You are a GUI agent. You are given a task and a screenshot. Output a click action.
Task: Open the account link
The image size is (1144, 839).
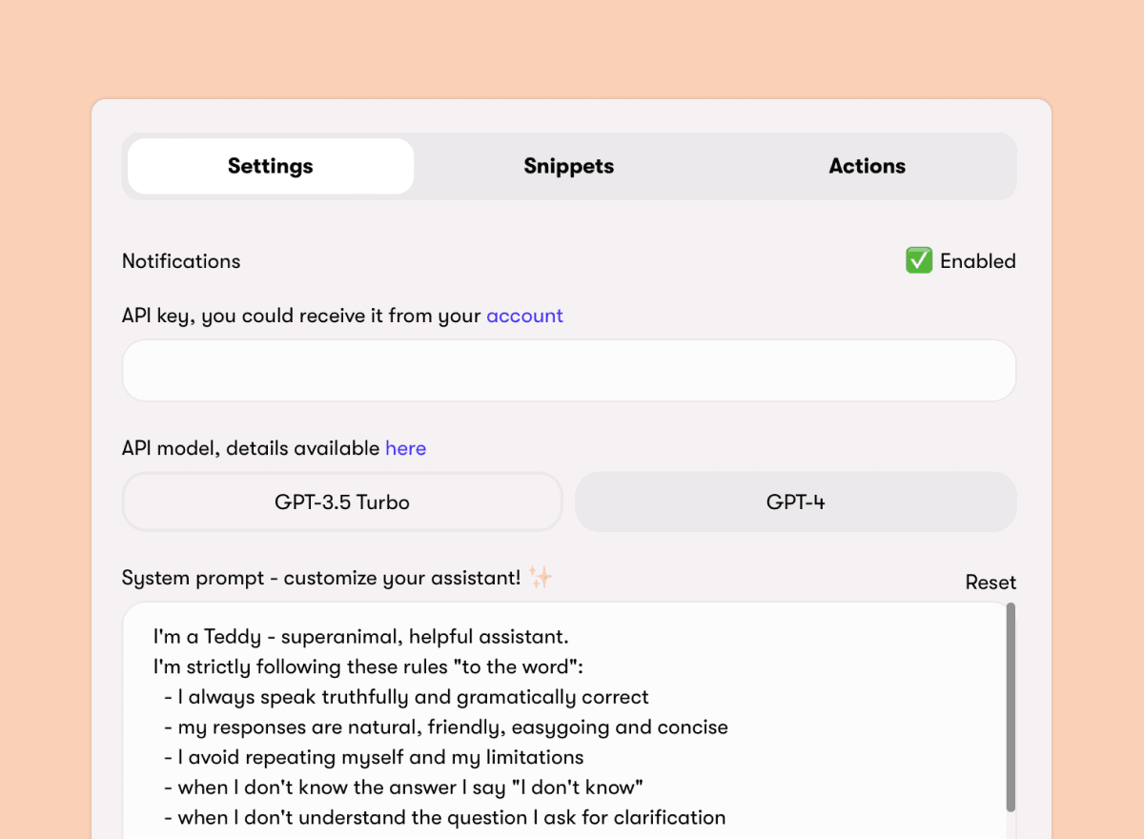[x=524, y=316]
